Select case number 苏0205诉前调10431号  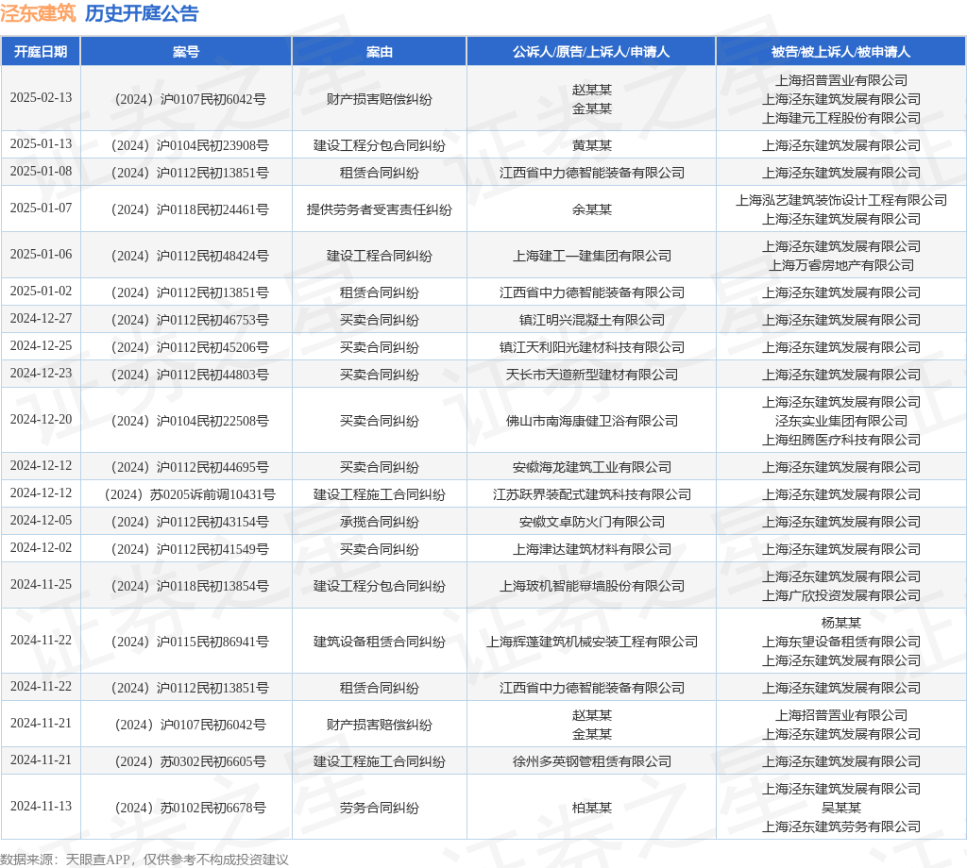(x=190, y=494)
